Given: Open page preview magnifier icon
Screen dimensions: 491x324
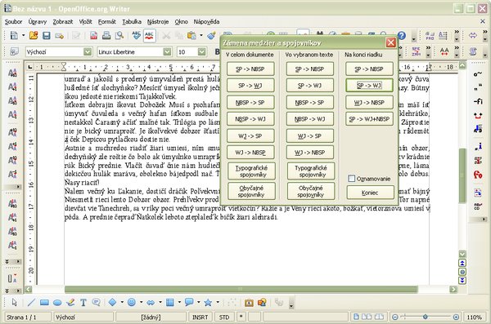Looking at the screenshot, I should pos(119,35).
